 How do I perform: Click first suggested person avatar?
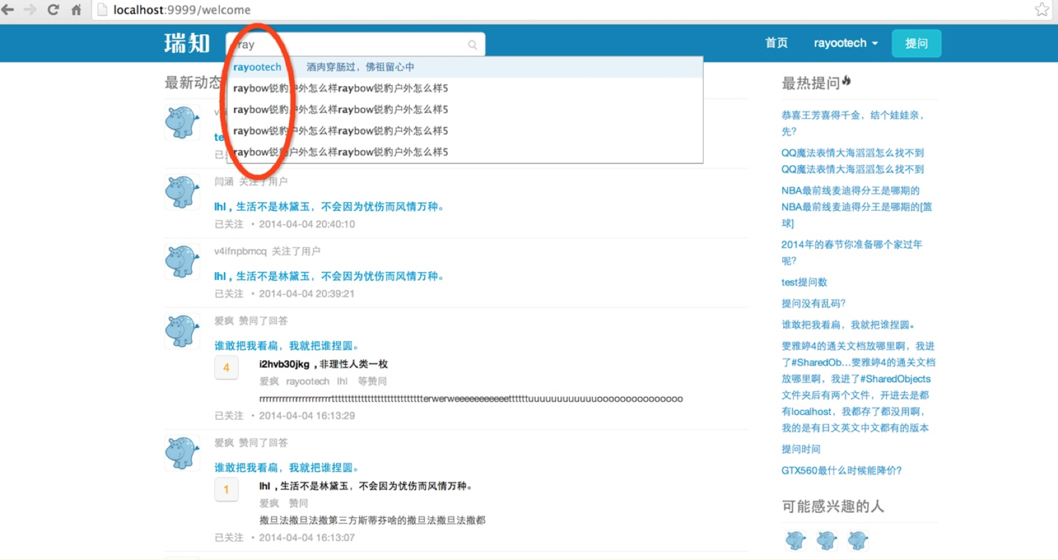(x=796, y=540)
